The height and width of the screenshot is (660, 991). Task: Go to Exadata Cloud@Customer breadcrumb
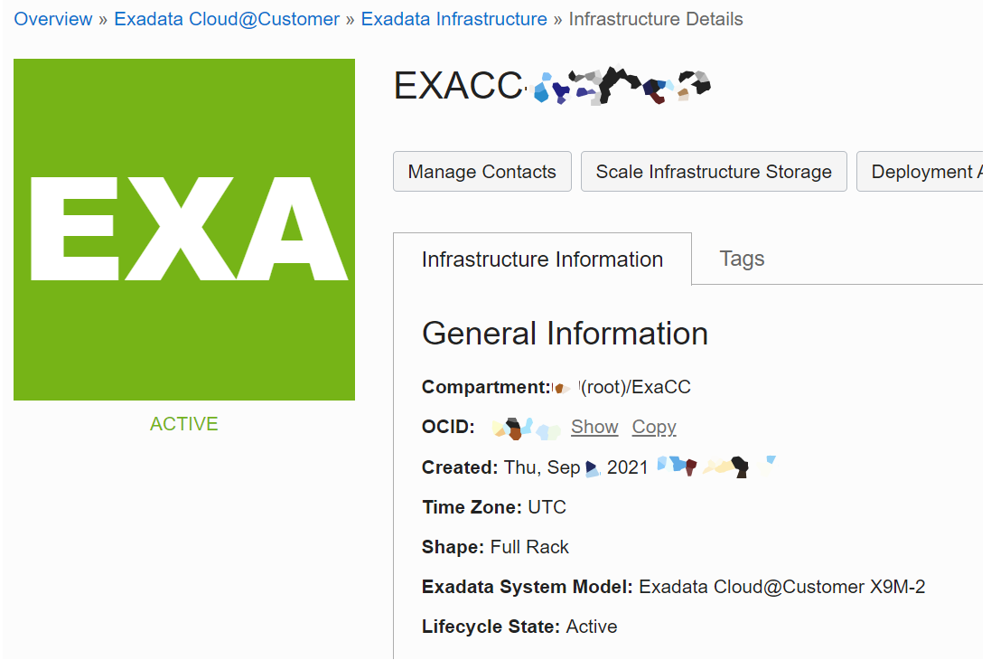tap(227, 19)
